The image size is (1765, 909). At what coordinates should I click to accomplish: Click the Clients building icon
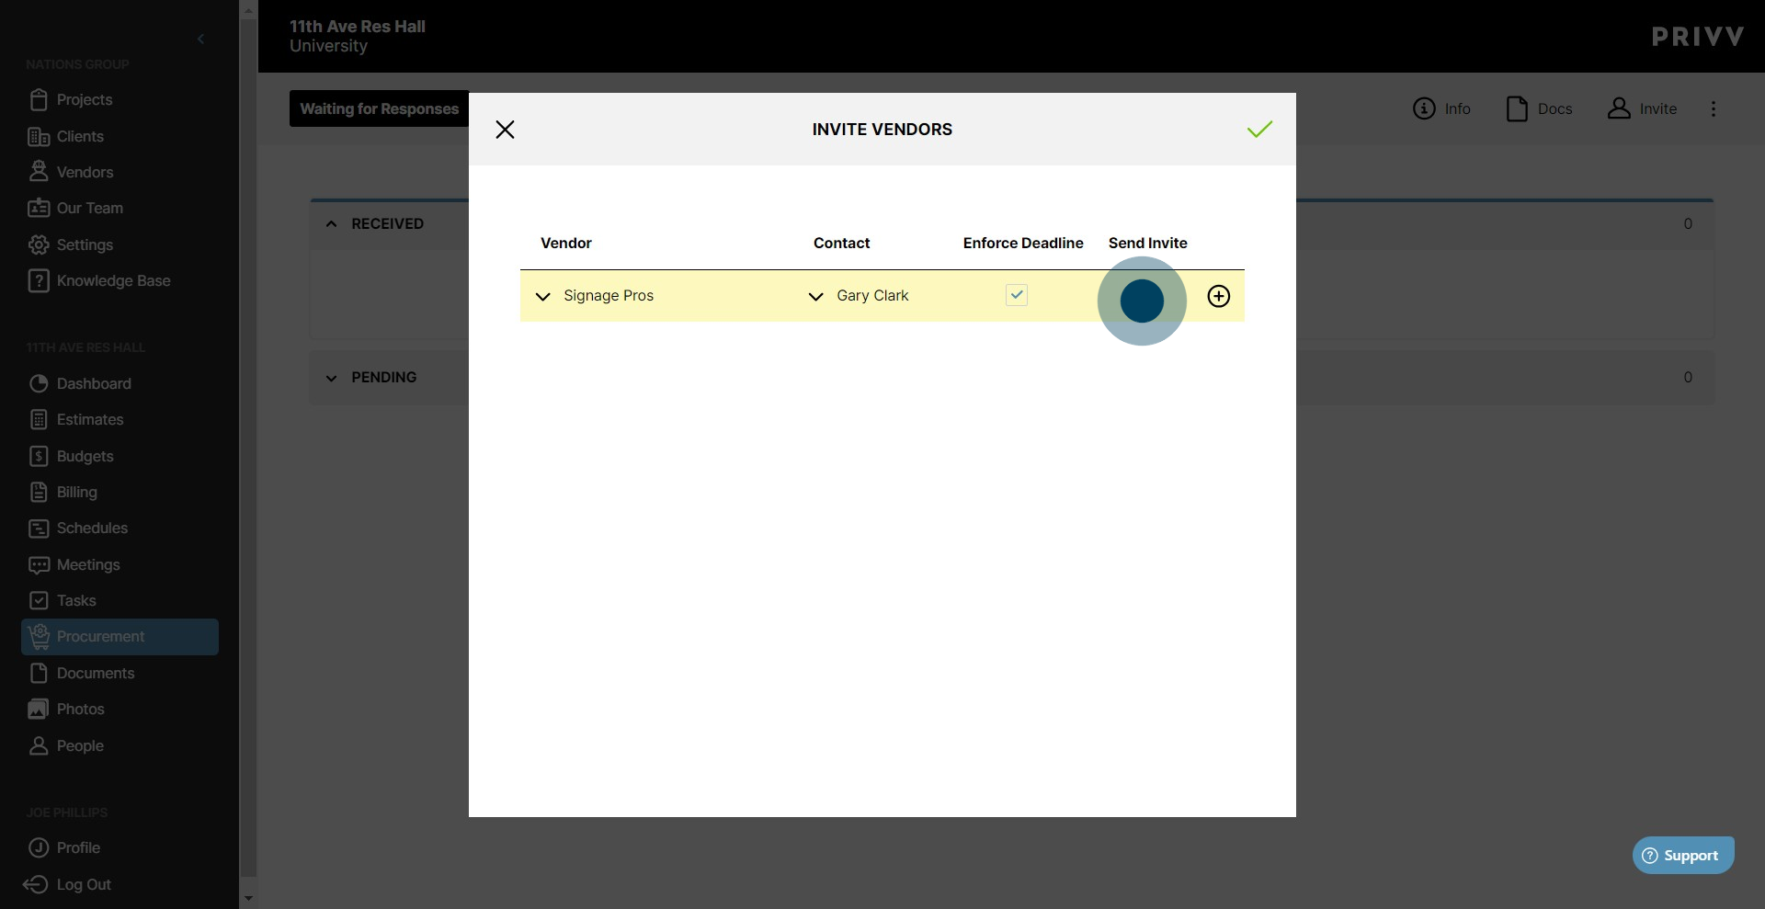pyautogui.click(x=39, y=136)
